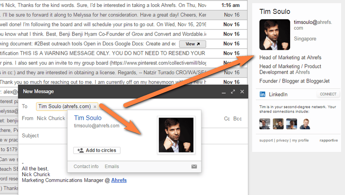Image resolution: width=345 pixels, height=195 pixels.
Task: Open first shared connection avatar
Action: [264, 124]
